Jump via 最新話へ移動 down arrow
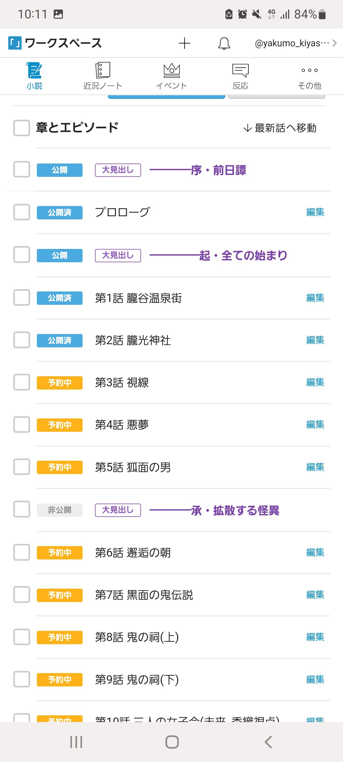This screenshot has height=762, width=343. (x=247, y=128)
